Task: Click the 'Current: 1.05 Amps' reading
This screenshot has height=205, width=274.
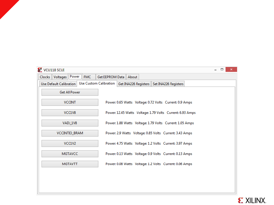Action: pos(179,123)
